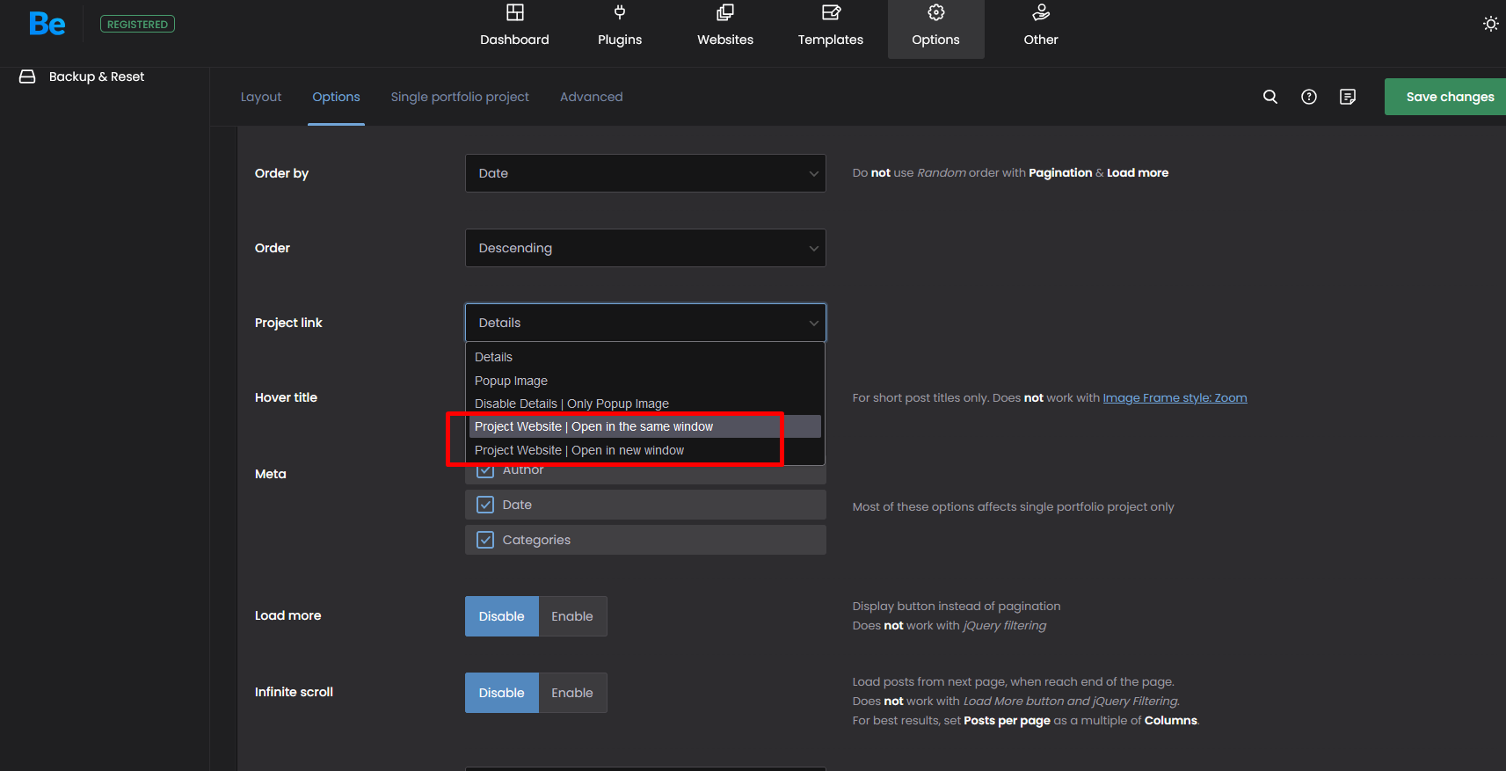Click the search magnifier icon
The width and height of the screenshot is (1506, 771).
[x=1270, y=97]
